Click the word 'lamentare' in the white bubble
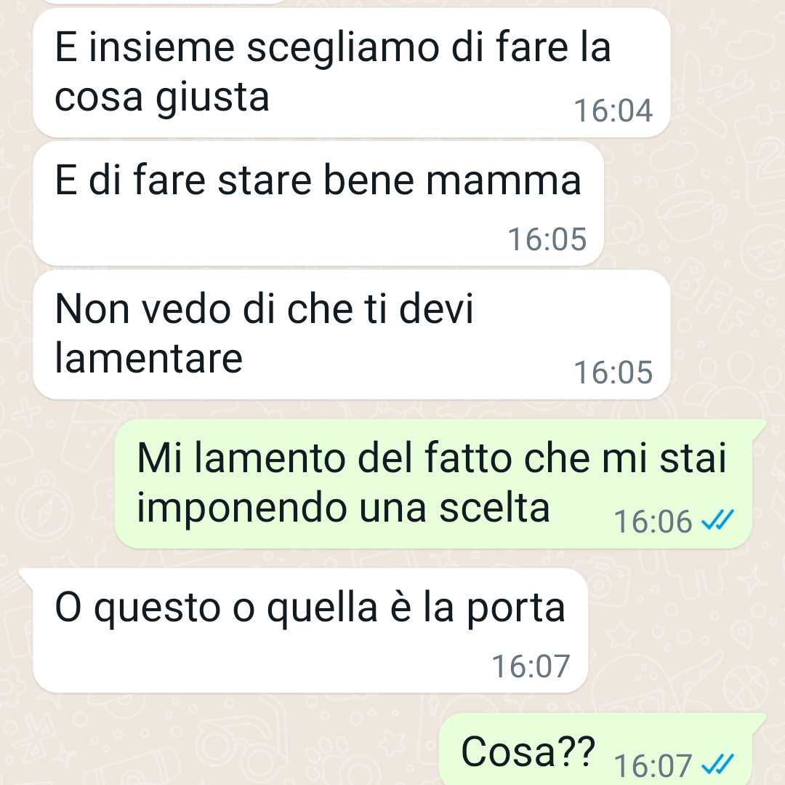 coord(149,359)
